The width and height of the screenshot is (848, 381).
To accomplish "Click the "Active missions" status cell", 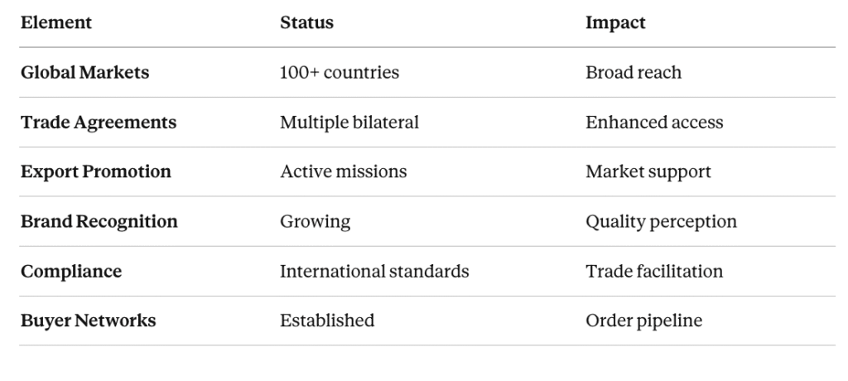I will click(344, 172).
